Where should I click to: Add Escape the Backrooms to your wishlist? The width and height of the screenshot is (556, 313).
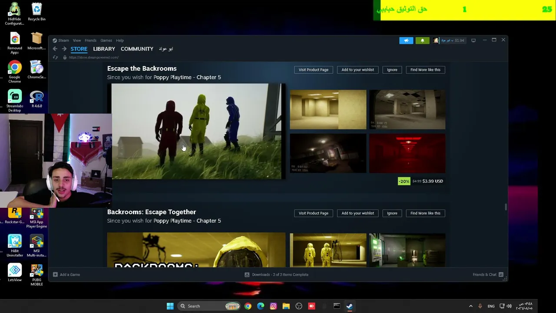357,70
